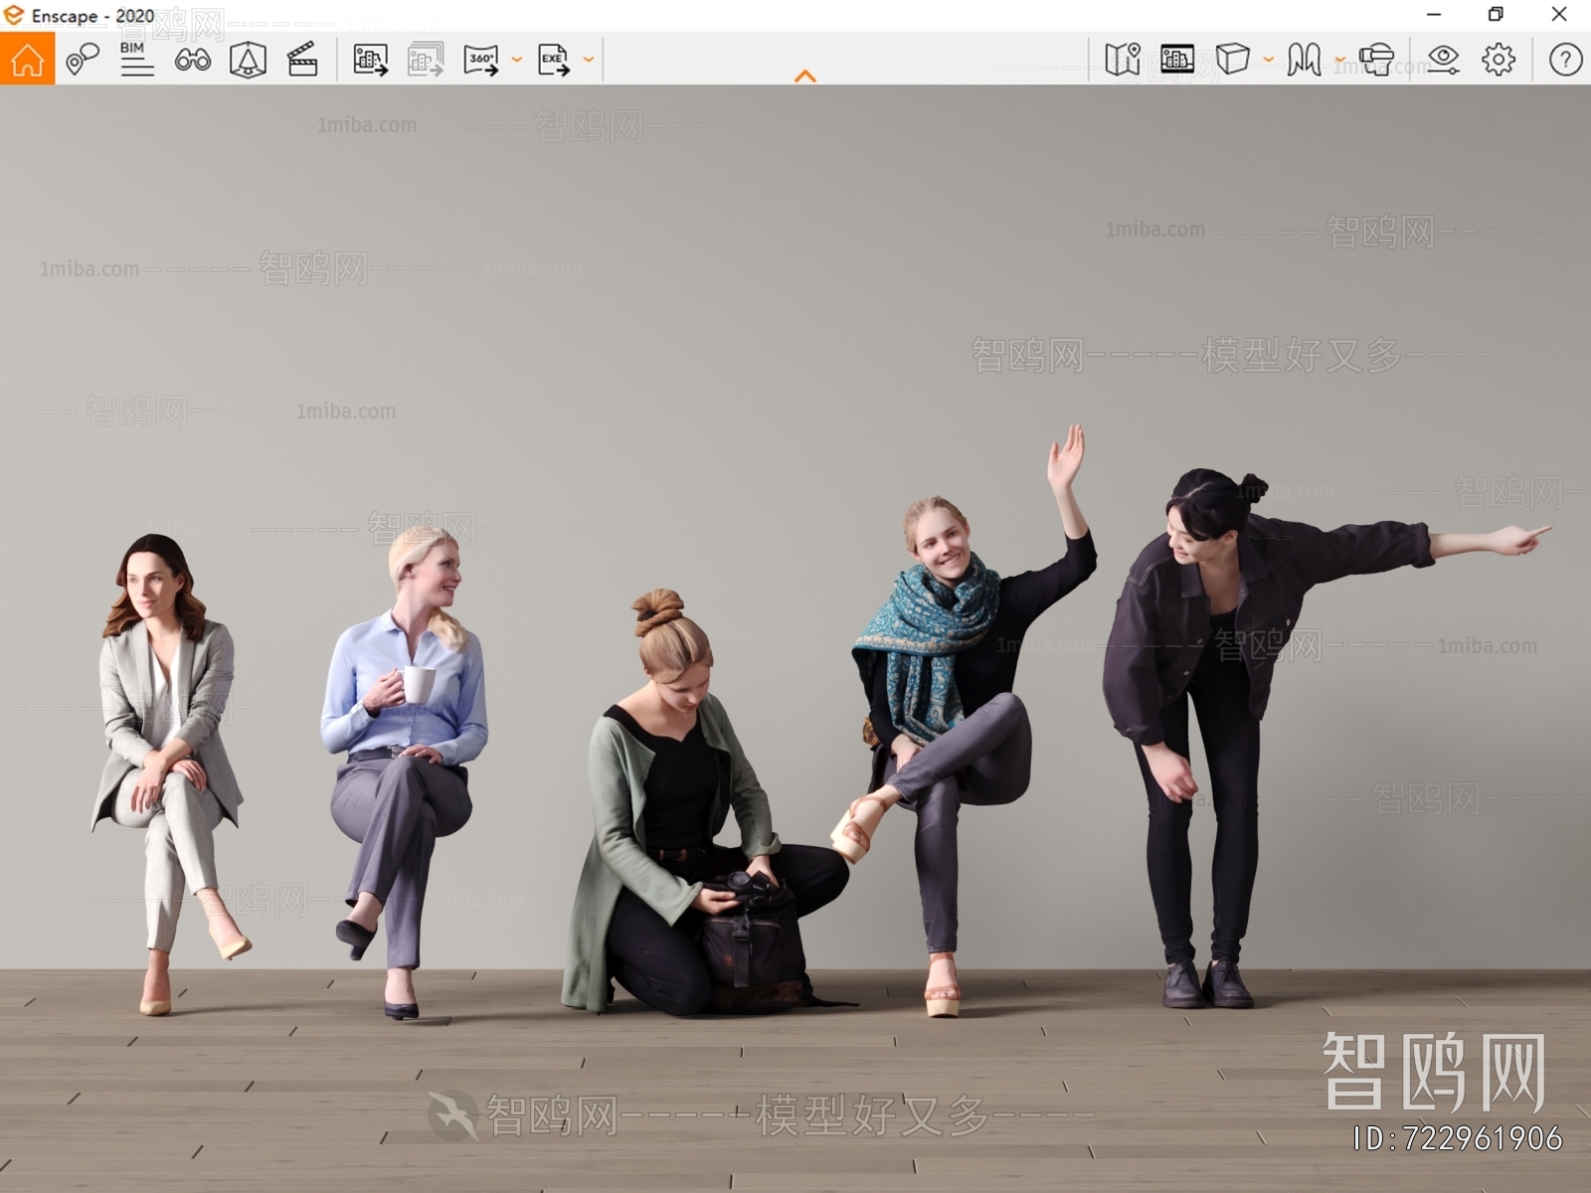This screenshot has width=1591, height=1193.
Task: Select the projection mode cube icon
Action: (1233, 59)
